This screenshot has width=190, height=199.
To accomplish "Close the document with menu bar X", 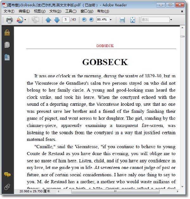I will tap(182, 11).
